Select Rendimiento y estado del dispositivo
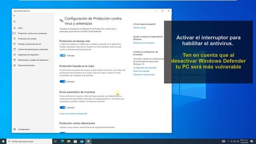Image resolution: width=256 pixels, height=144 pixels. pyautogui.click(x=33, y=60)
